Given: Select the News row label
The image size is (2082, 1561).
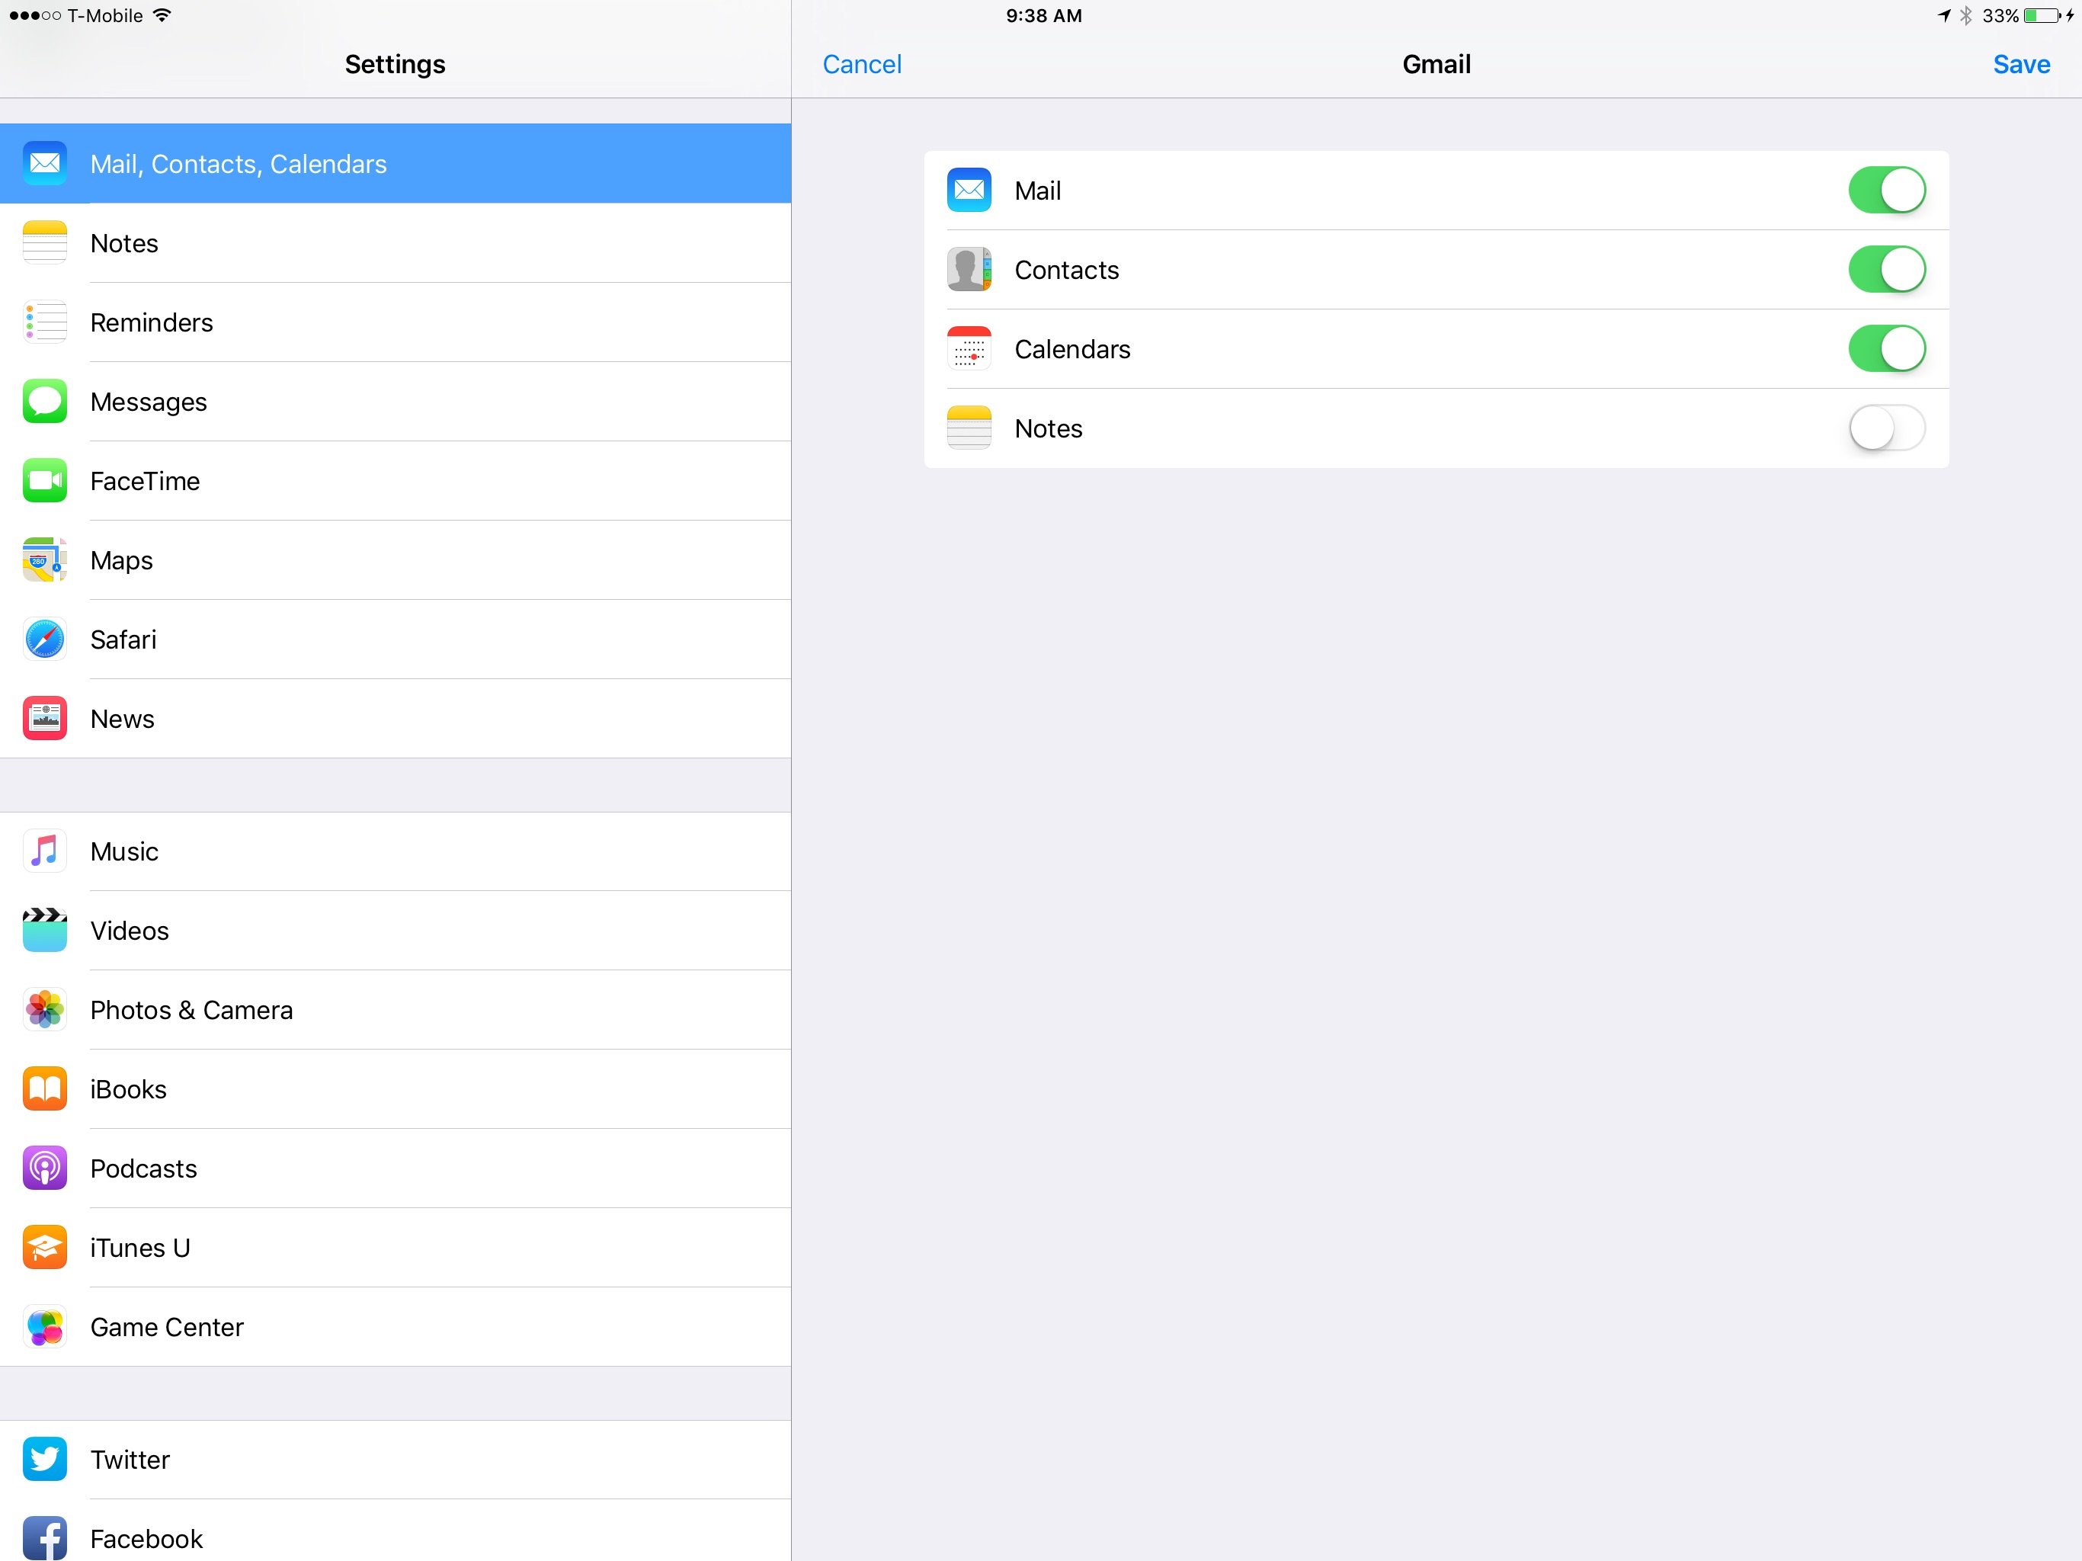Looking at the screenshot, I should pos(123,718).
